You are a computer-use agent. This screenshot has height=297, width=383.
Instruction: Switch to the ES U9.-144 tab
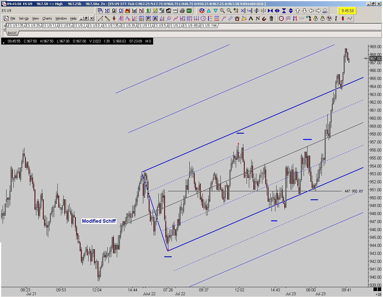(208, 26)
